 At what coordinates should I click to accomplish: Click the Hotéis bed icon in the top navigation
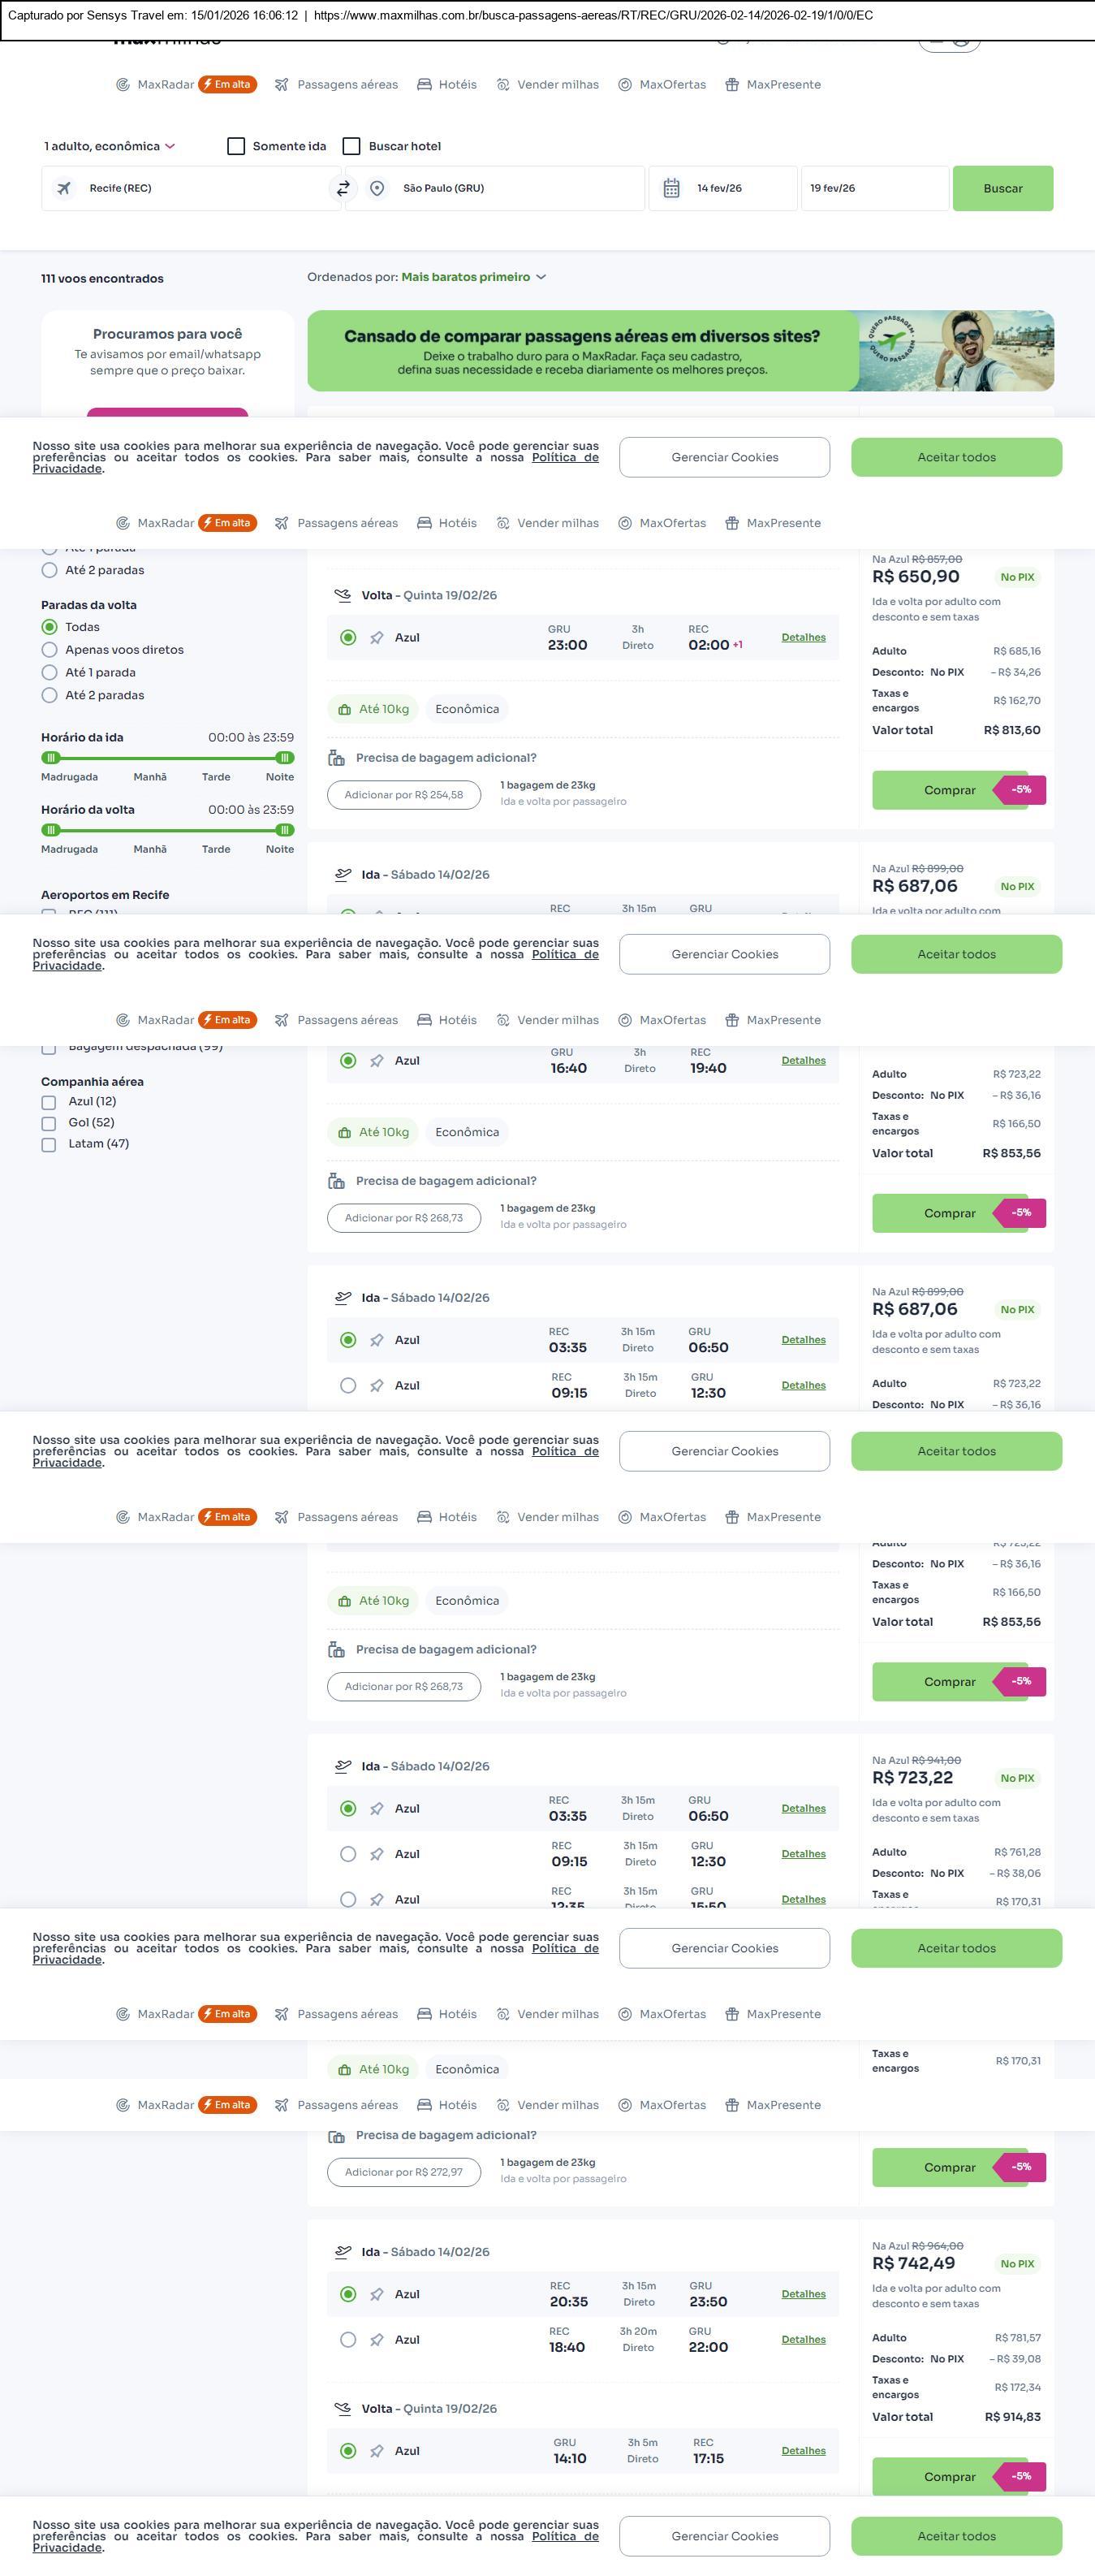click(425, 85)
